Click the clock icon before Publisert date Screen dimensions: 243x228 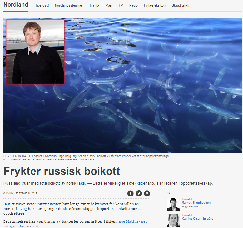pos(4,193)
